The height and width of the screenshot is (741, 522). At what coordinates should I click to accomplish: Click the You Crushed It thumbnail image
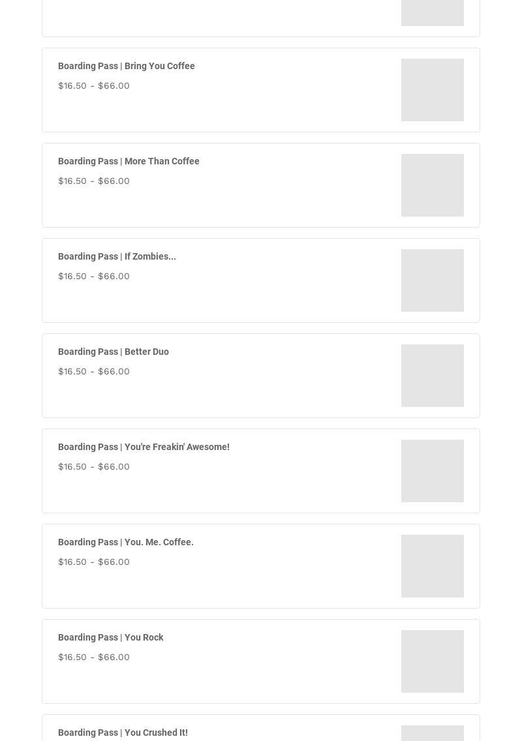tap(433, 733)
